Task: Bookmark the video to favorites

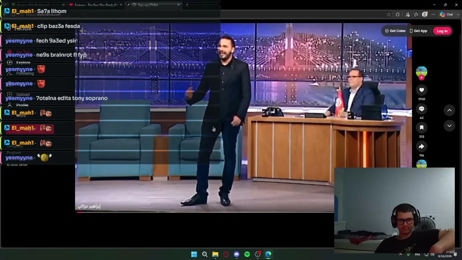Action: coord(422,127)
